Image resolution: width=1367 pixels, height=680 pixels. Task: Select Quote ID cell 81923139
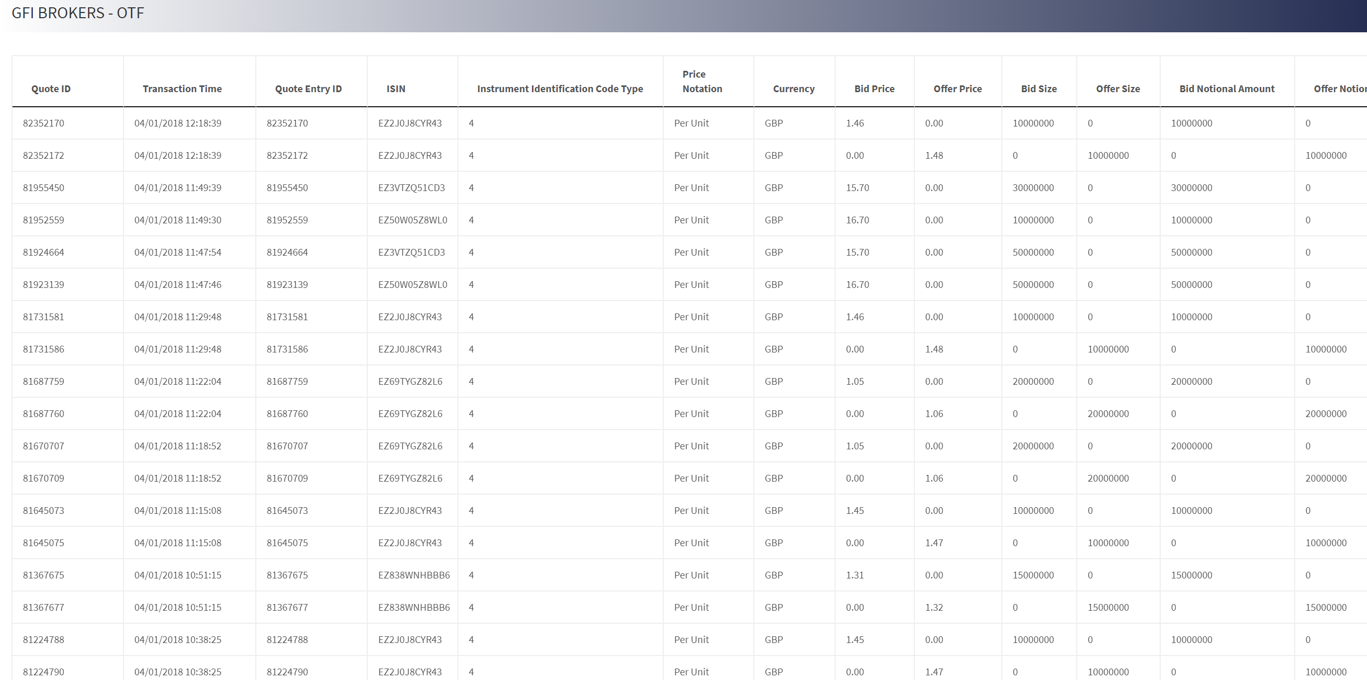(44, 285)
